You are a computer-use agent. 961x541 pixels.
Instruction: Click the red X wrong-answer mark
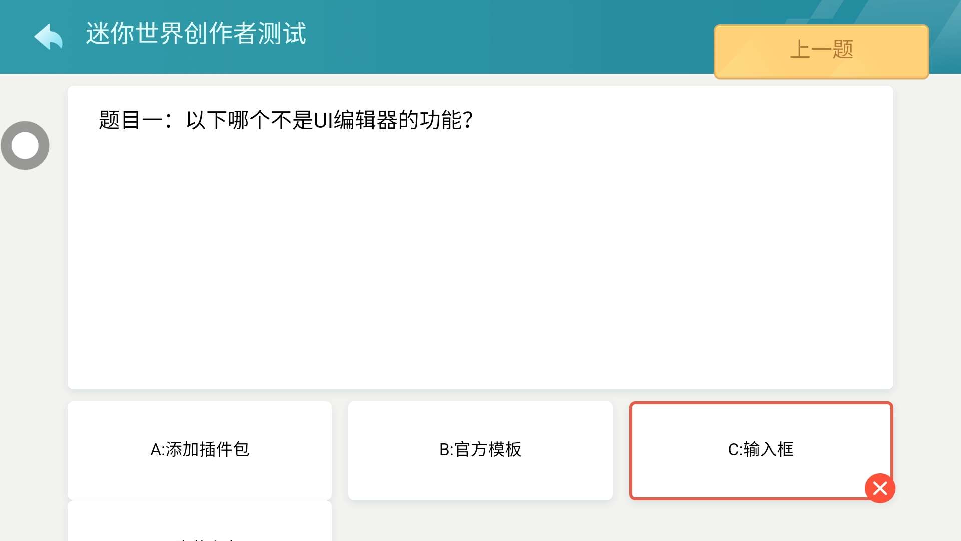pyautogui.click(x=880, y=488)
